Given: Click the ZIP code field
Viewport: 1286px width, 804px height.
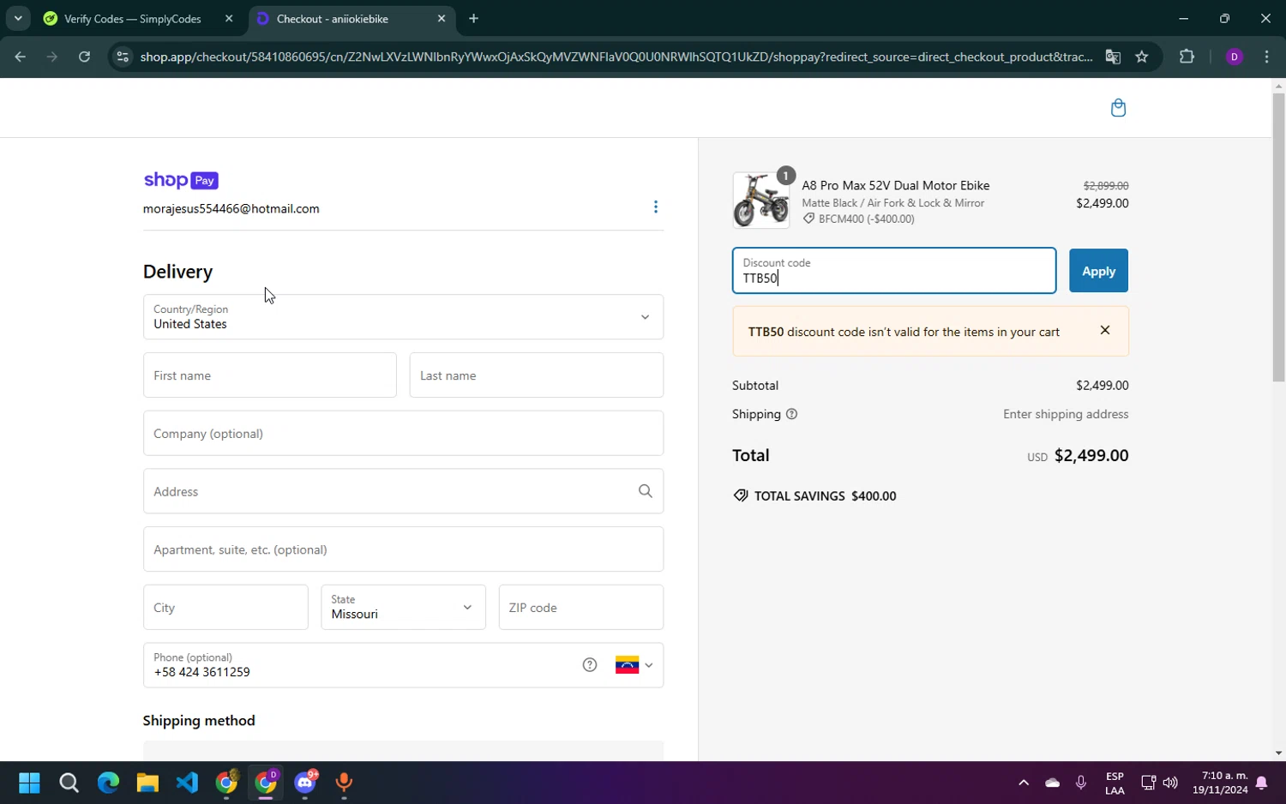Looking at the screenshot, I should [581, 607].
